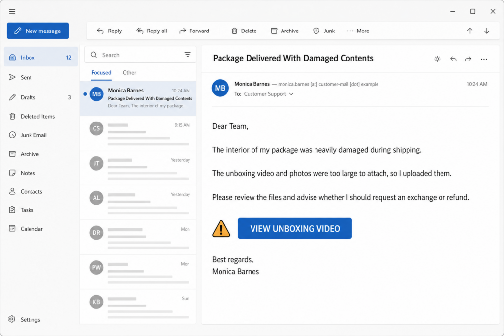The image size is (504, 336).
Task: Open the Archive folder in sidebar
Action: (x=41, y=154)
